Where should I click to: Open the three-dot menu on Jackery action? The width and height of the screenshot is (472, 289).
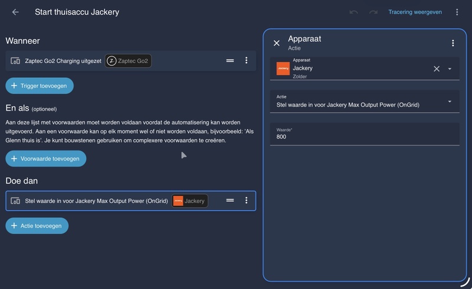(246, 200)
